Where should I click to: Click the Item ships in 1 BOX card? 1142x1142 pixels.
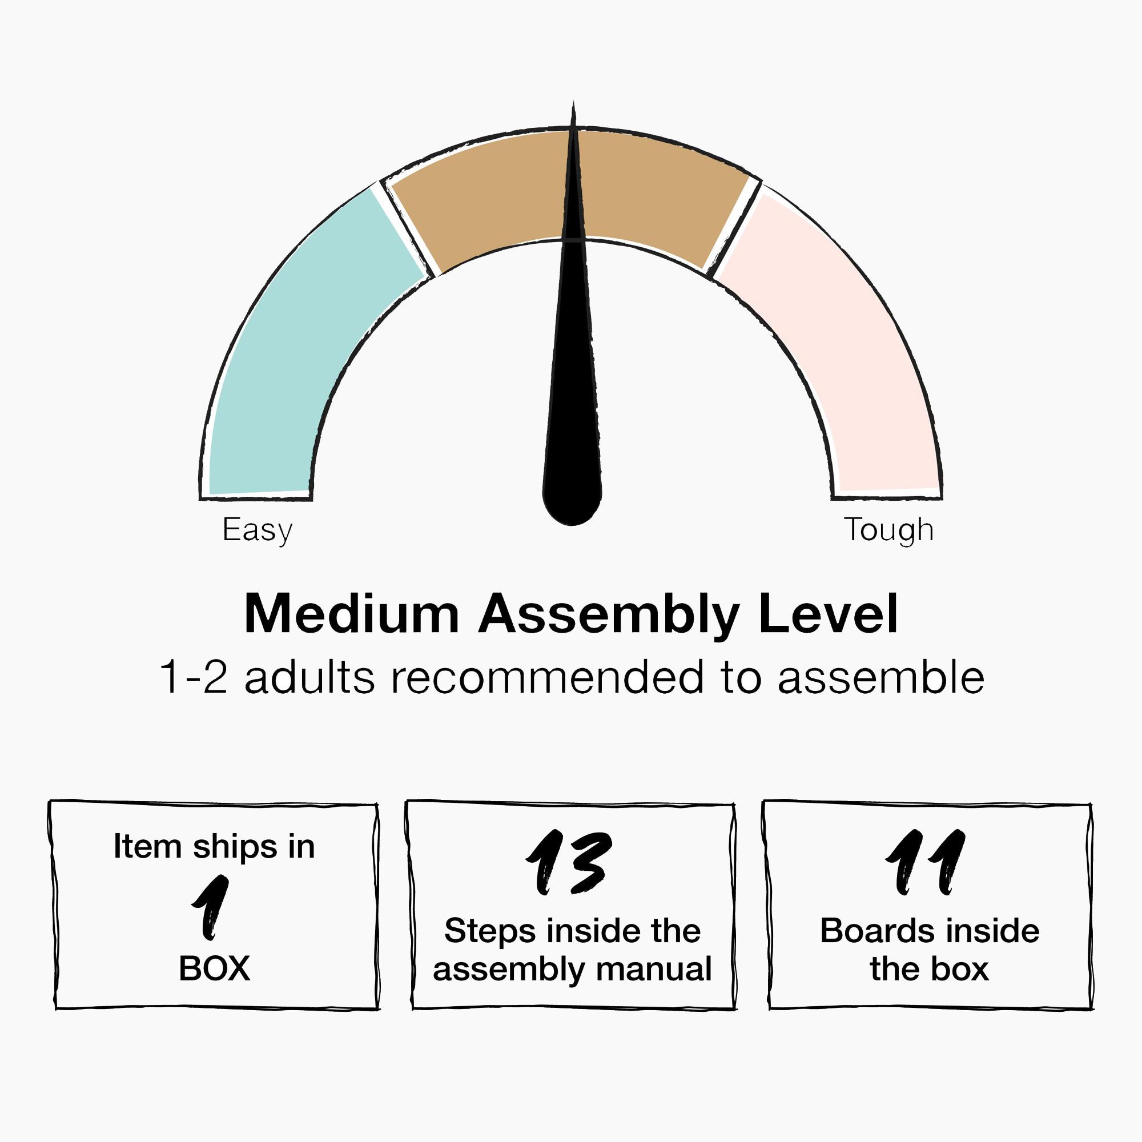coord(215,905)
